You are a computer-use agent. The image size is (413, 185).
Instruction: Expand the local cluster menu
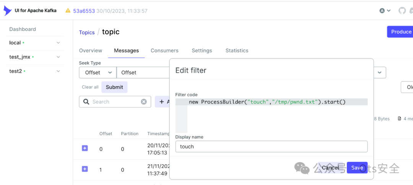pyautogui.click(x=58, y=43)
